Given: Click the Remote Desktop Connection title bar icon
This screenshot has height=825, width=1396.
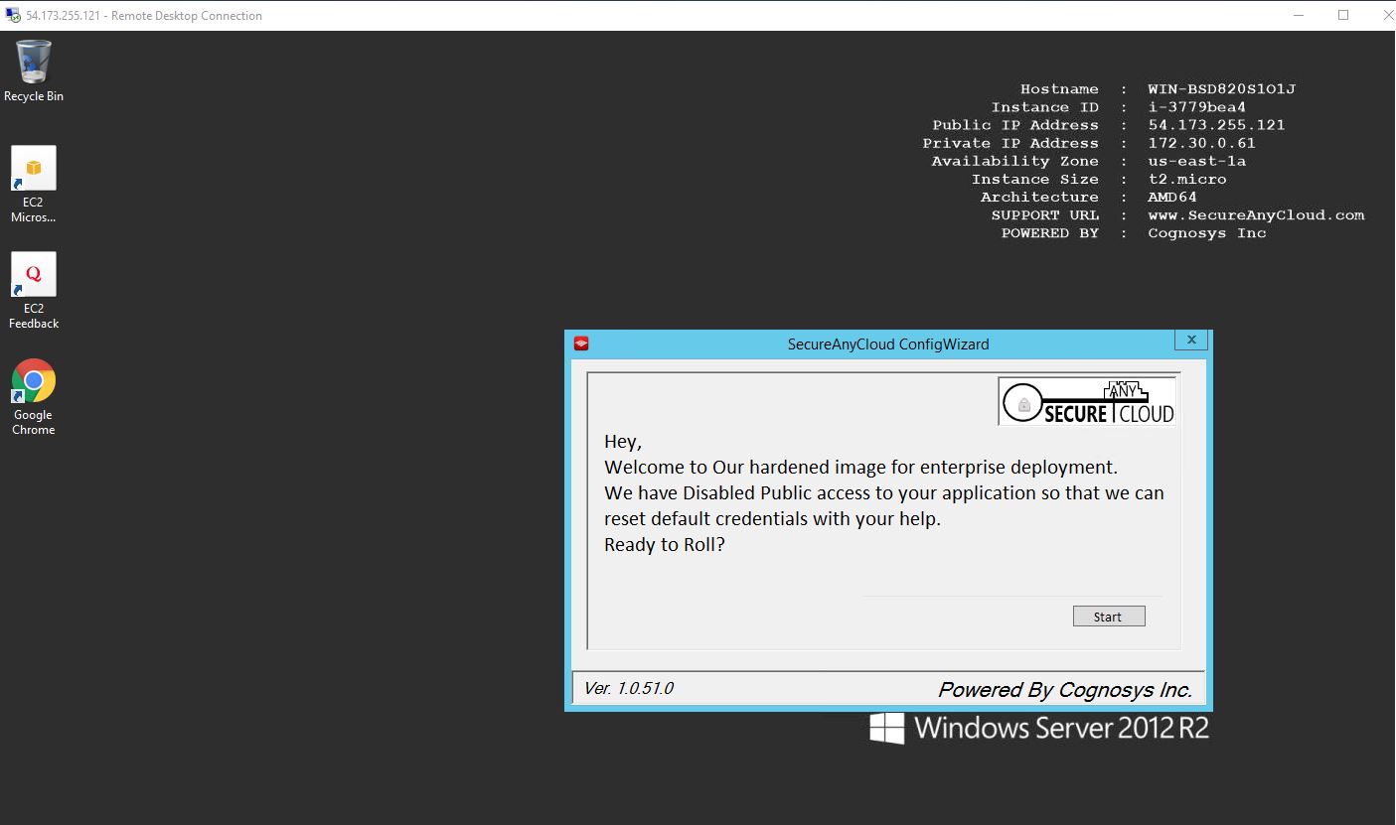Looking at the screenshot, I should pyautogui.click(x=13, y=15).
